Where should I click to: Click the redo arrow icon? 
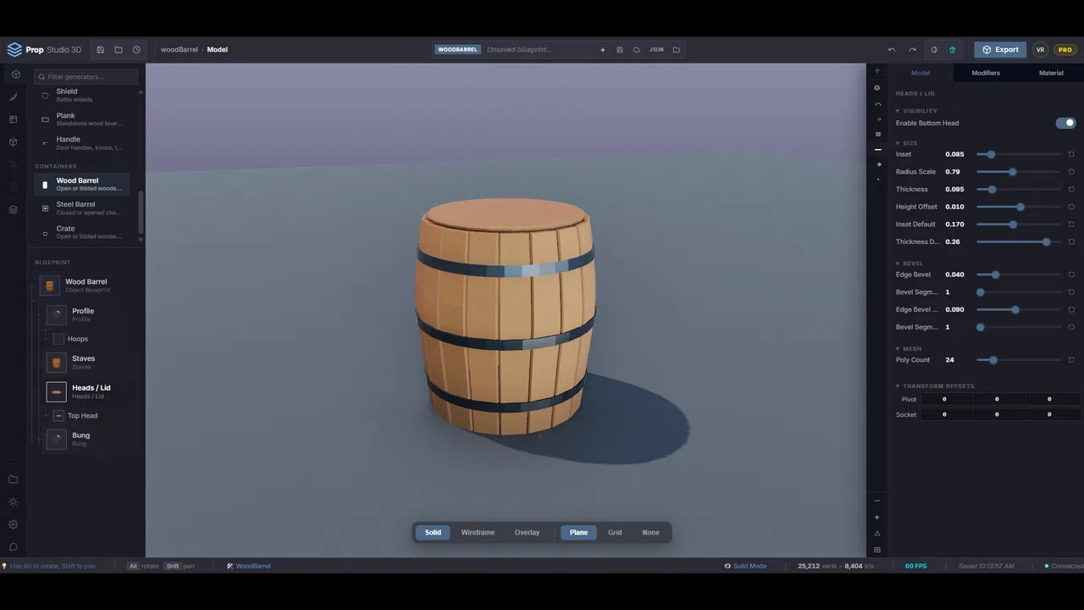coord(912,50)
